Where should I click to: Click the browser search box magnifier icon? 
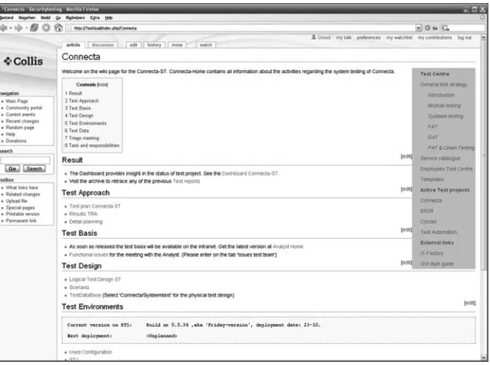click(445, 28)
